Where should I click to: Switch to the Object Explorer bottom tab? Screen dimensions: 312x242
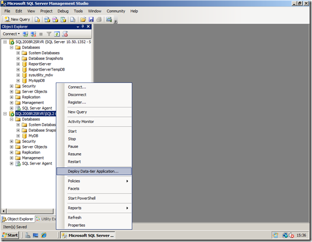click(17, 219)
